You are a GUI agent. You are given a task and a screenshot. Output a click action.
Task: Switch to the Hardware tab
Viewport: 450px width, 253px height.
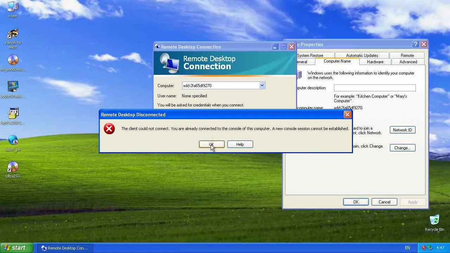pyautogui.click(x=375, y=62)
